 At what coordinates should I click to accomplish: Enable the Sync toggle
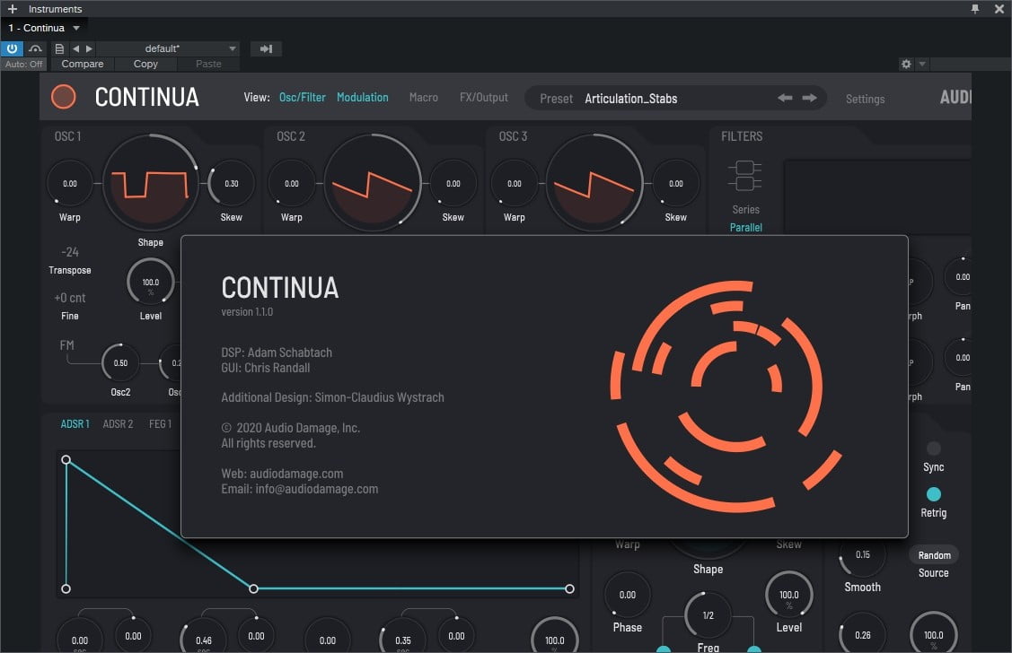(x=933, y=448)
